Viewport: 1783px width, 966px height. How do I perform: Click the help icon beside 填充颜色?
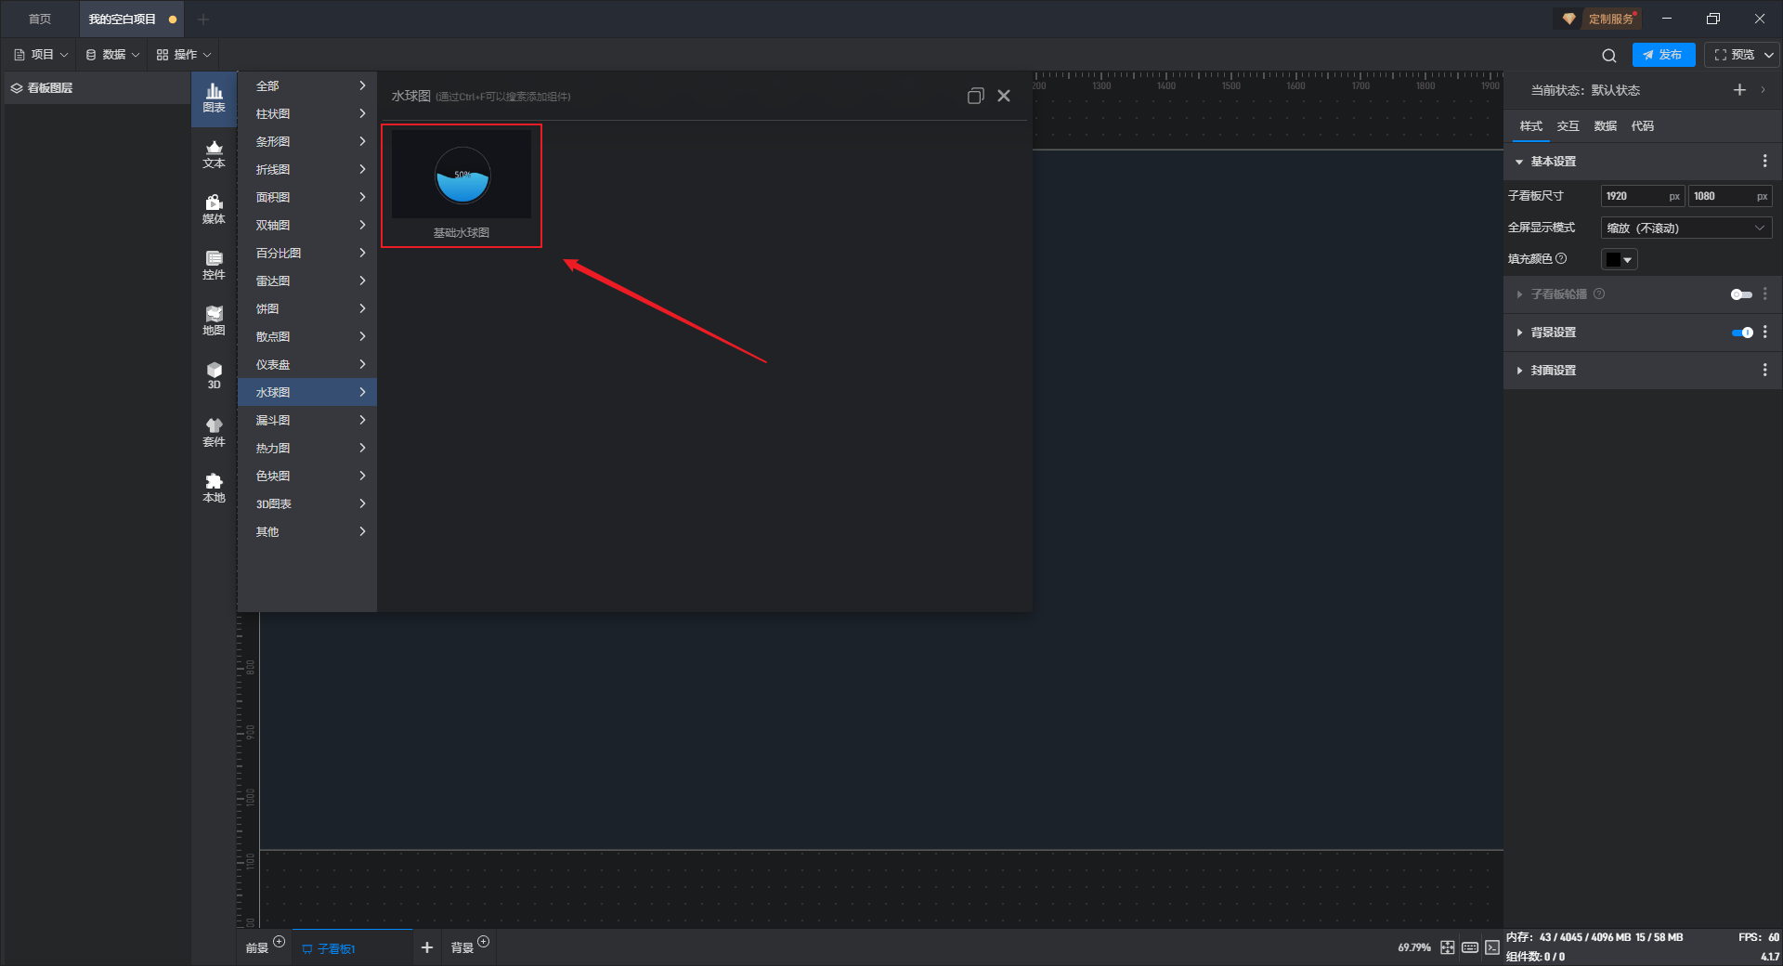tap(1561, 259)
